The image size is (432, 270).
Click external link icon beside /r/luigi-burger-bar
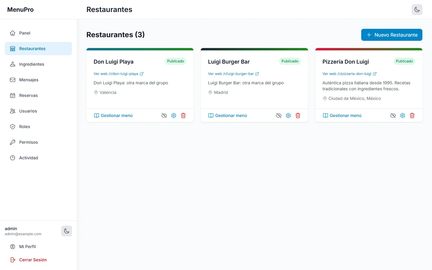(x=257, y=74)
